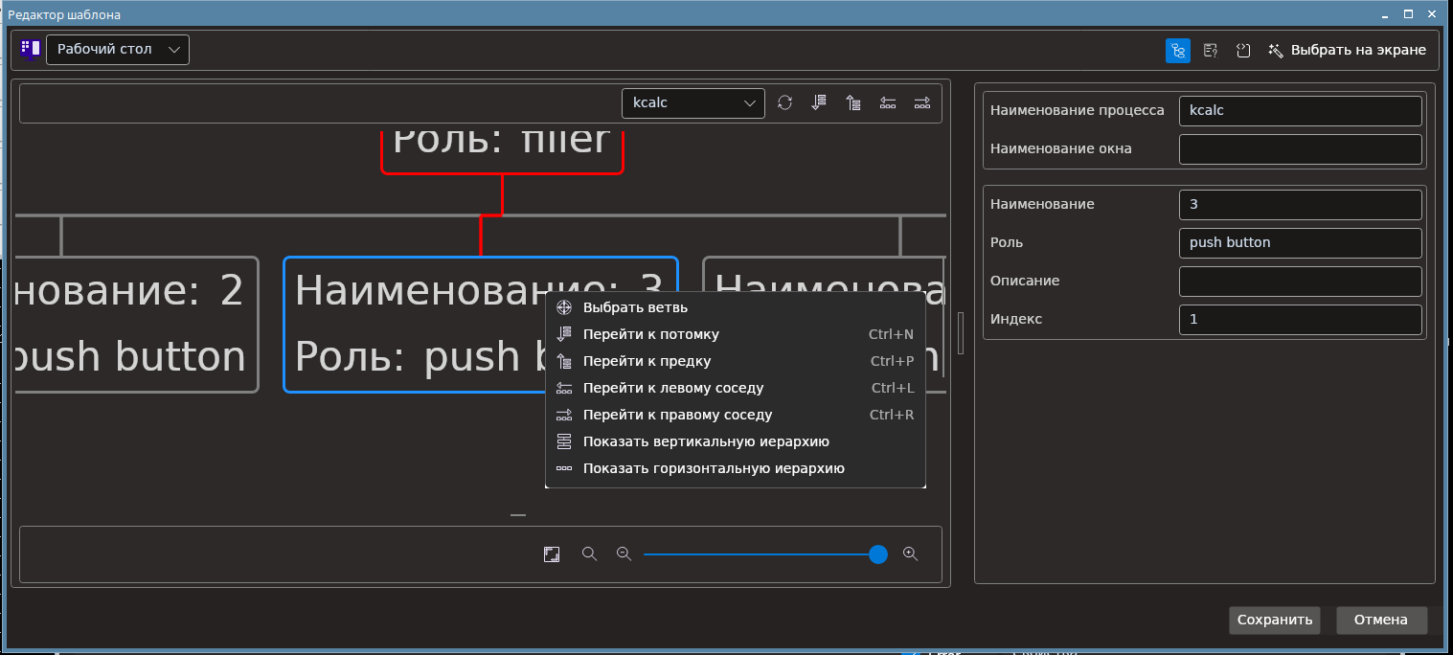
Task: Choose 'Выбрать ветвь' from the context menu
Action: click(736, 307)
